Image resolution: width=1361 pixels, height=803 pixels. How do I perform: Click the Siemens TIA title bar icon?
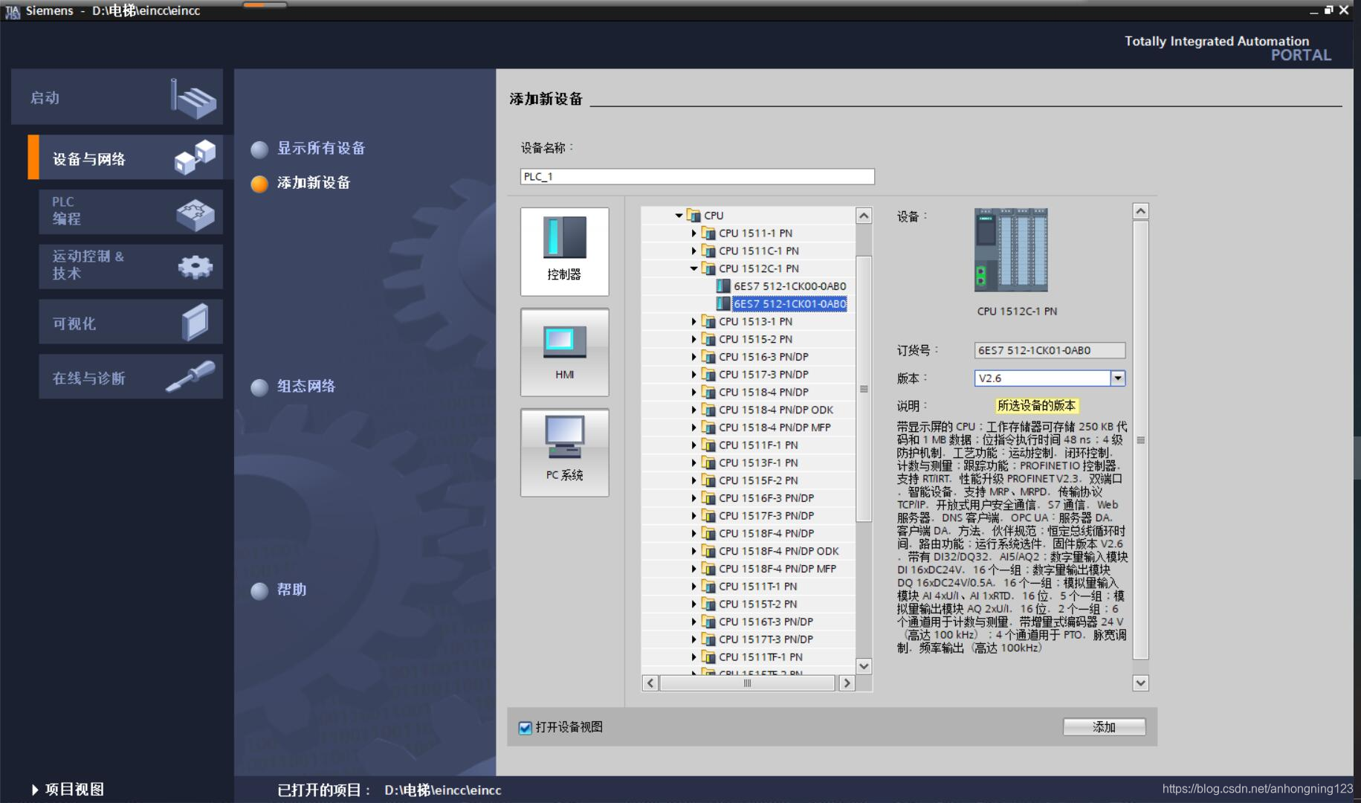point(13,11)
